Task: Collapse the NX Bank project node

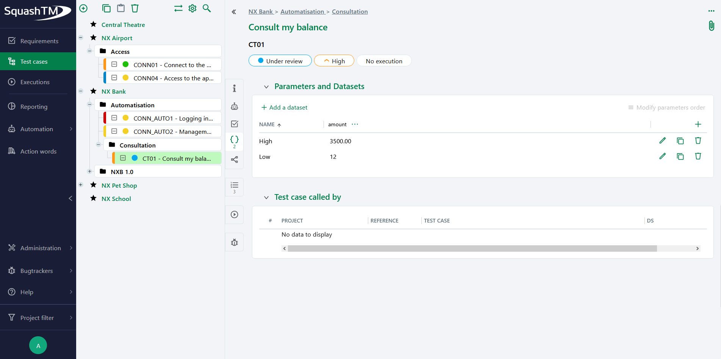Action: point(81,91)
